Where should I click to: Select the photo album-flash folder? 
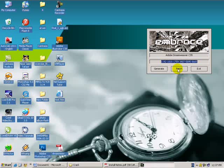click(42, 115)
